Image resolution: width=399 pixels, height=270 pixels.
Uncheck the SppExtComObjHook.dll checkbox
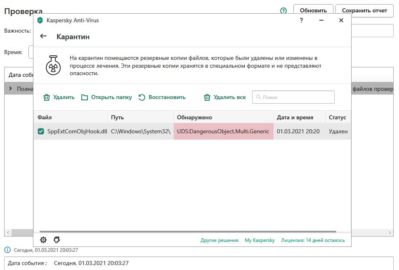pos(41,131)
